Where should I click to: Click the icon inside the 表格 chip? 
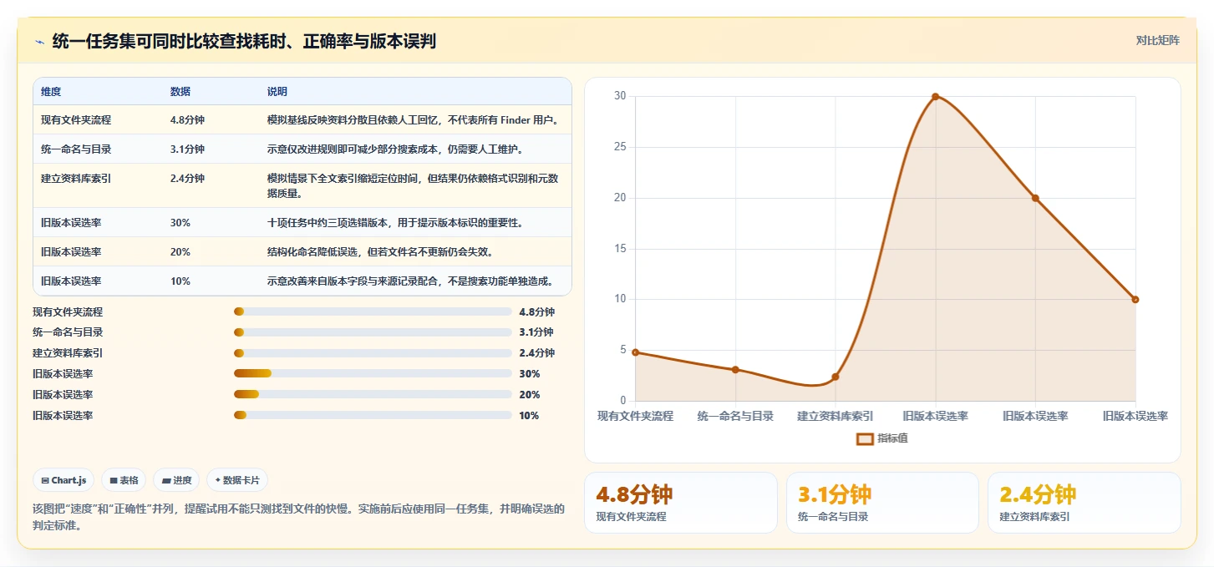113,480
